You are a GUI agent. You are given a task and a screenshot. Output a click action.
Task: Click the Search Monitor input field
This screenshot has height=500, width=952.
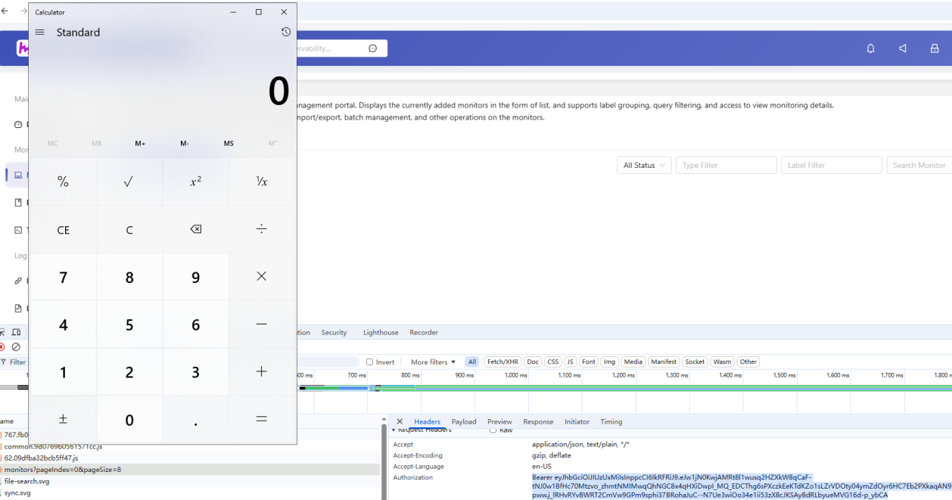[x=919, y=165]
